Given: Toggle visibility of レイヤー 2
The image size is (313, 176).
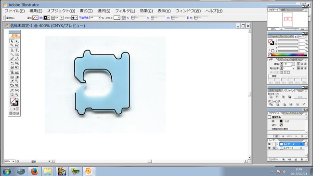Looking at the screenshot, I should [269, 144].
